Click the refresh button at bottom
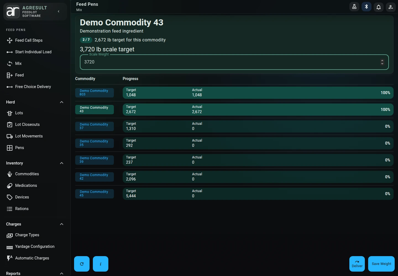 (x=82, y=264)
